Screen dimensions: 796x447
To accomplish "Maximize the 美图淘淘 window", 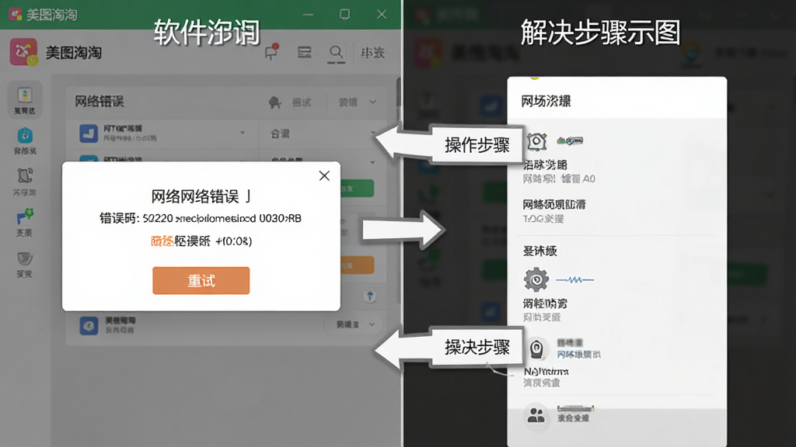I will click(x=344, y=14).
